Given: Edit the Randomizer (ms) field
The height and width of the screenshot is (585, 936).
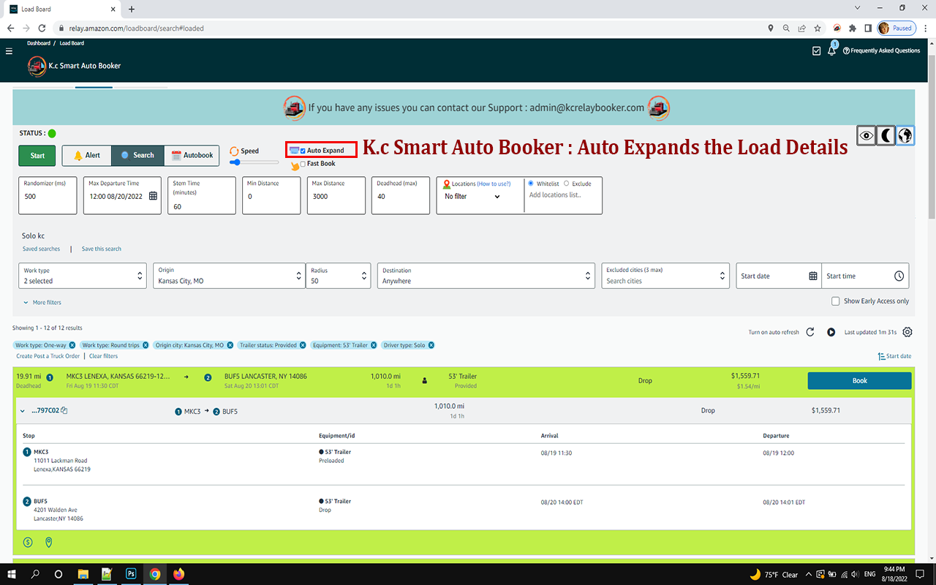Looking at the screenshot, I should (48, 195).
